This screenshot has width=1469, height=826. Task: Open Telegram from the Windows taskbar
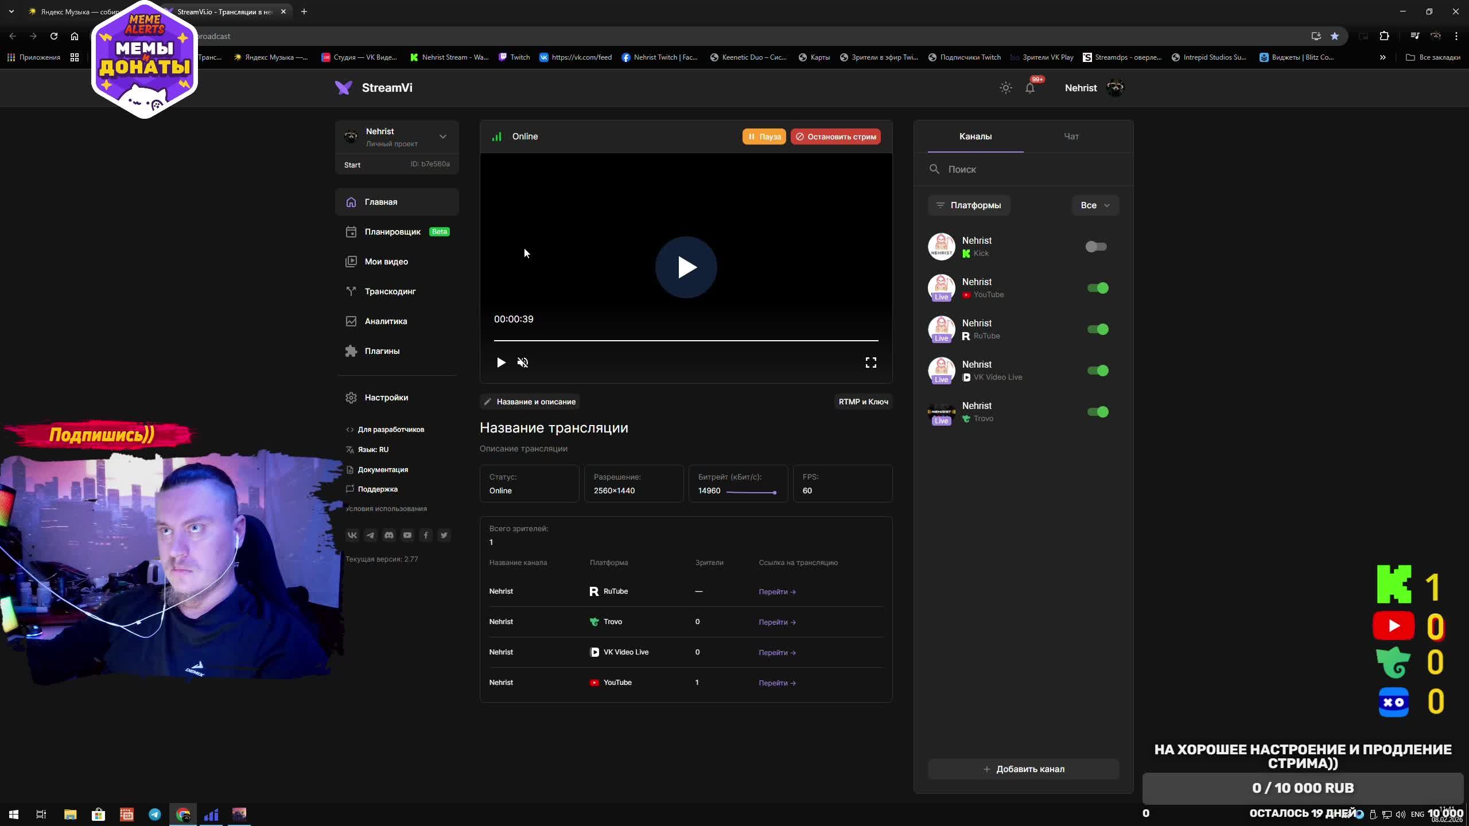click(155, 814)
